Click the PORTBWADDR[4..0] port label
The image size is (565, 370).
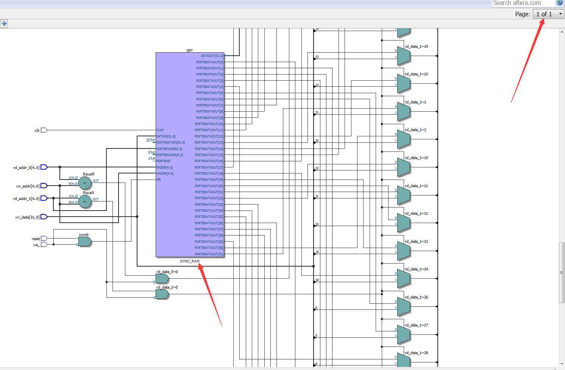(x=170, y=155)
